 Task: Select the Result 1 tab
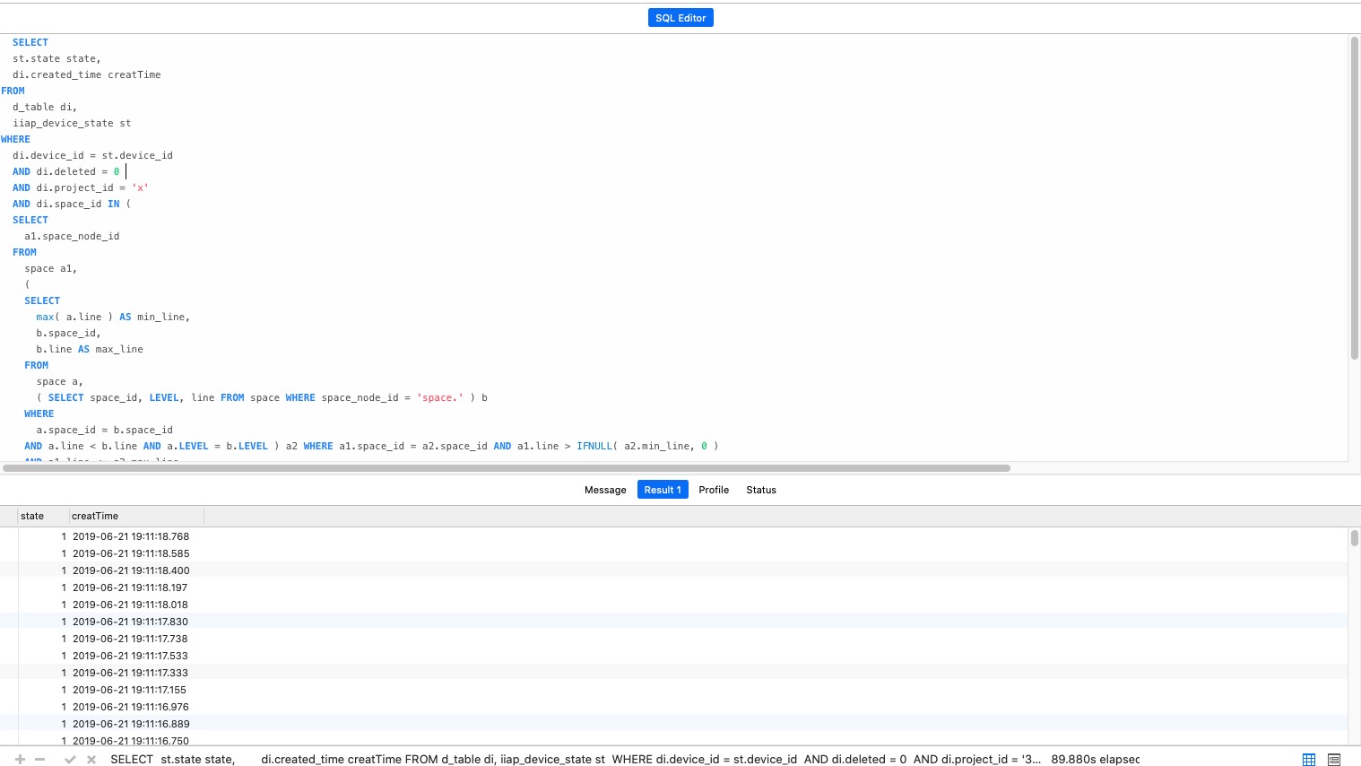tap(663, 490)
